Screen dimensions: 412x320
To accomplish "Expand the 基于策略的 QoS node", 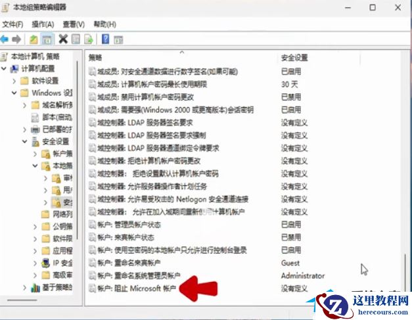I will [25, 287].
